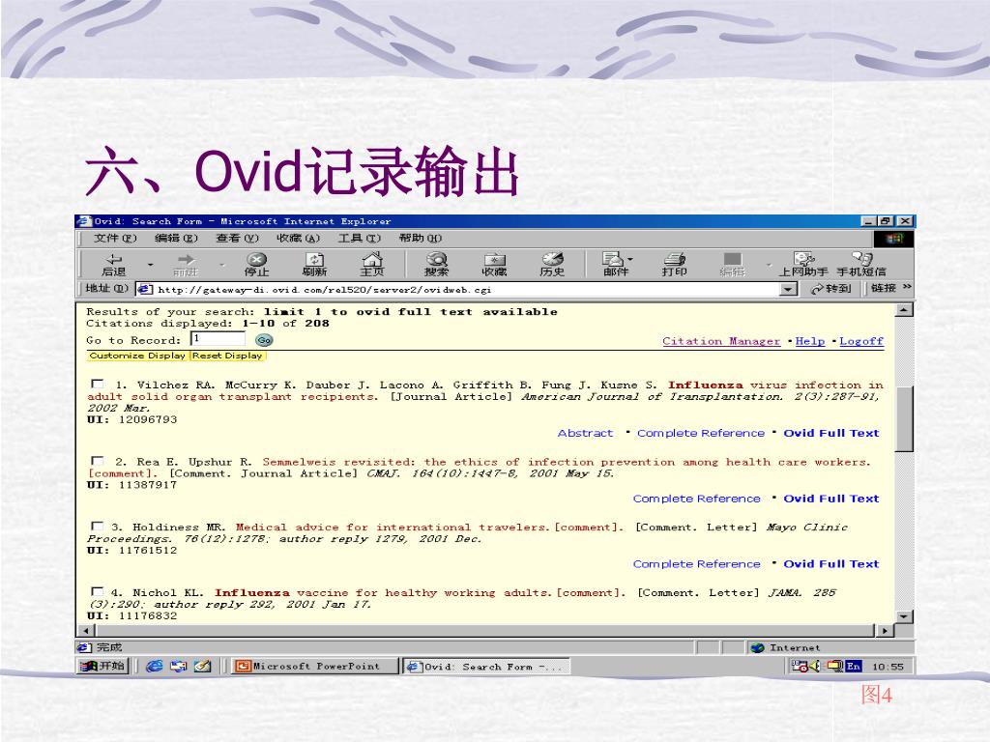Expand the address bar URL dropdown
The width and height of the screenshot is (990, 742).
788,289
